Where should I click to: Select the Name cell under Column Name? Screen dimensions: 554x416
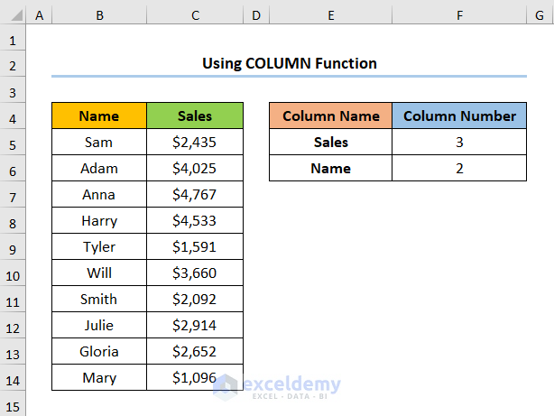click(330, 169)
